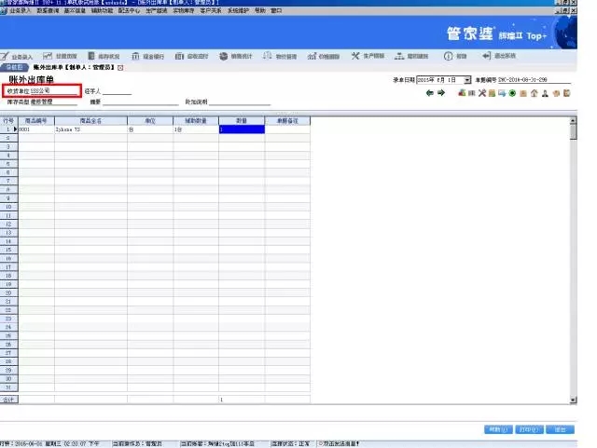Open the organization chart toolbar icon
Viewport: 597px width, 448px height.
pos(411,56)
